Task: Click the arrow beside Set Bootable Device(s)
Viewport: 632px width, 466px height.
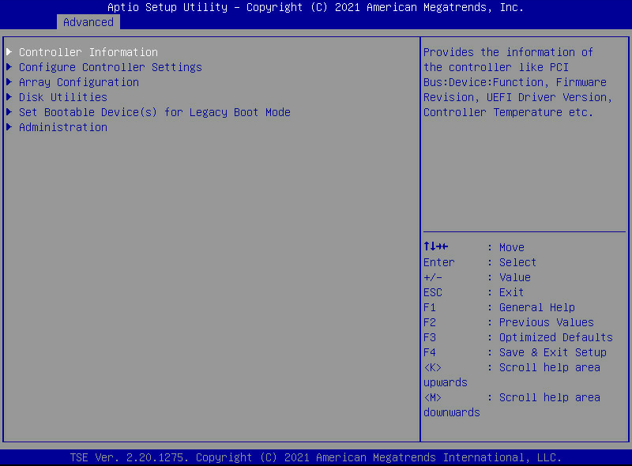Action: (x=9, y=112)
